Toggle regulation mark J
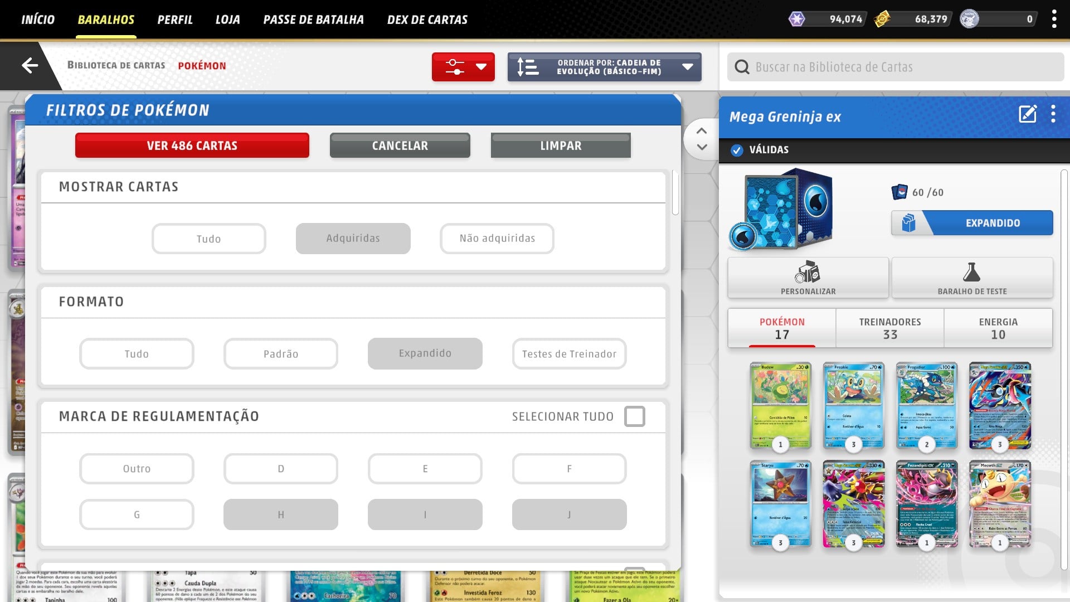 (570, 514)
